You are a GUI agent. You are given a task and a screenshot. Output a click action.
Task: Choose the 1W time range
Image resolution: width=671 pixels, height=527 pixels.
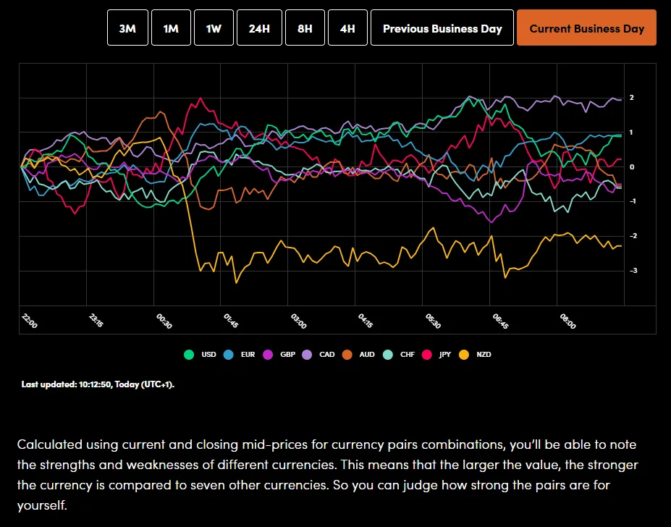(214, 28)
